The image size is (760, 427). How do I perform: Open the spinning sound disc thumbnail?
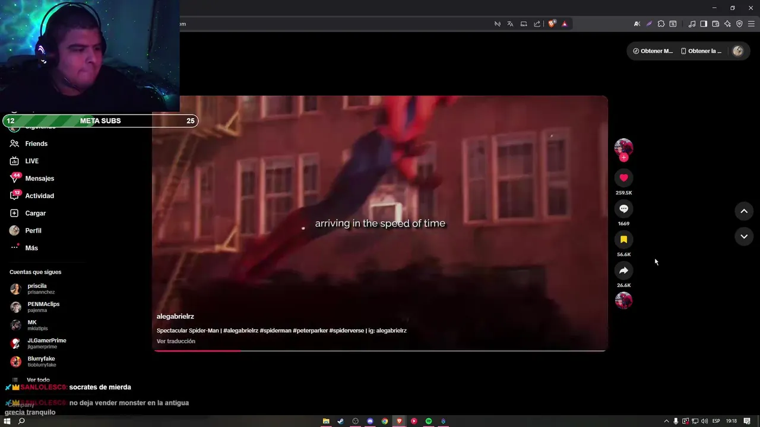[x=623, y=301]
